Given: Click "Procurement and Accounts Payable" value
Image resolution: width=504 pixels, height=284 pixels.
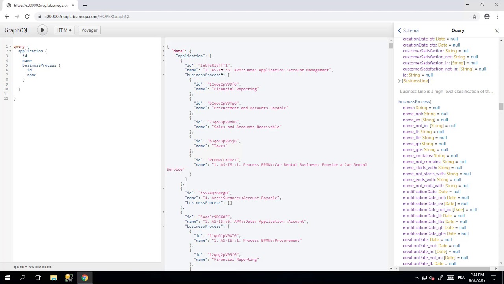Looking at the screenshot, I should tap(250, 108).
